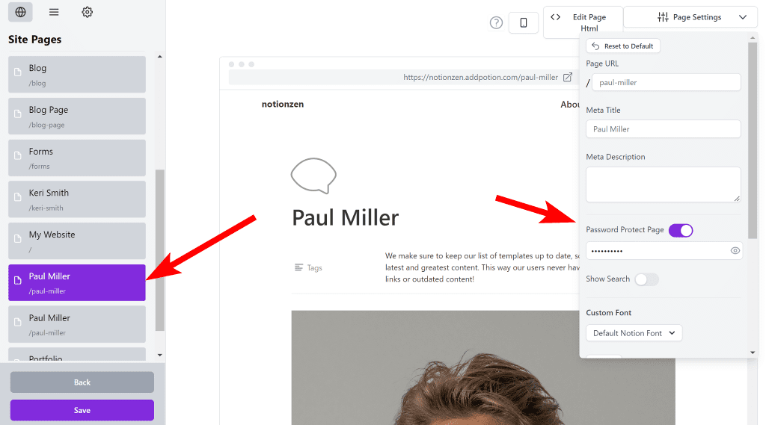Open the hamburger menu icon
The image size is (766, 425).
(x=54, y=12)
